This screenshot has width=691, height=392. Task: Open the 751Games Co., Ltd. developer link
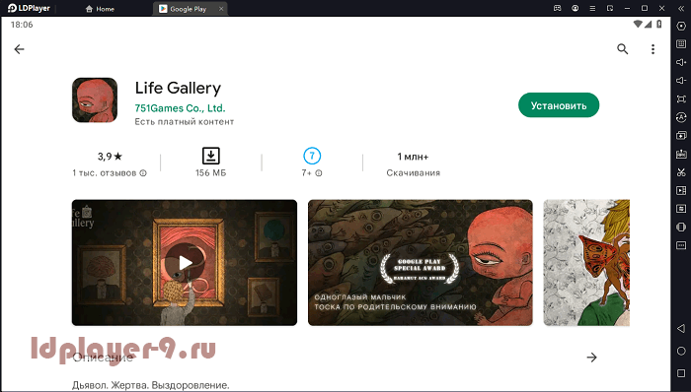pyautogui.click(x=180, y=108)
